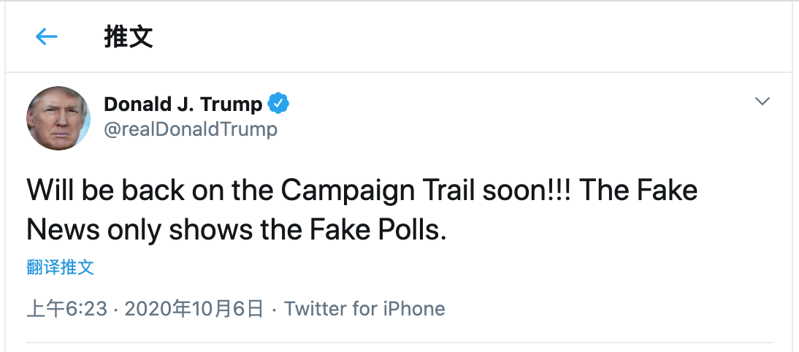Viewport: 799px width, 352px height.
Task: Click "The Fake" ending the first line
Action: pos(639,191)
